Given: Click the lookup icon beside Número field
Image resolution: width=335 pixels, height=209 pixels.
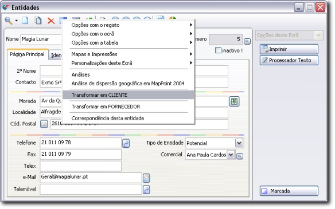Looking at the screenshot, I should point(247,41).
